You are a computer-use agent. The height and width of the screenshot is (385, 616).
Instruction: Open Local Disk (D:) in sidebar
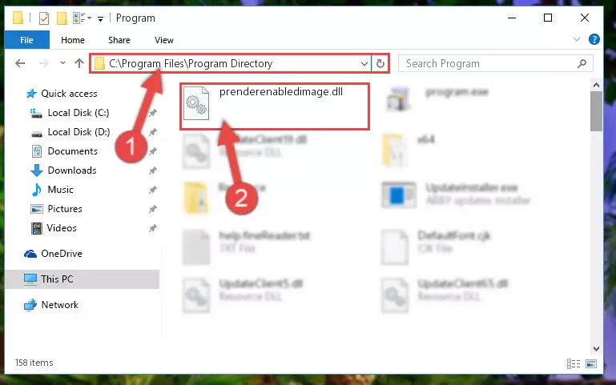coord(79,132)
